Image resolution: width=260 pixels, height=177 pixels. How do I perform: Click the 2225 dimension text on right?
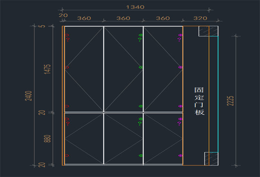click(x=230, y=101)
